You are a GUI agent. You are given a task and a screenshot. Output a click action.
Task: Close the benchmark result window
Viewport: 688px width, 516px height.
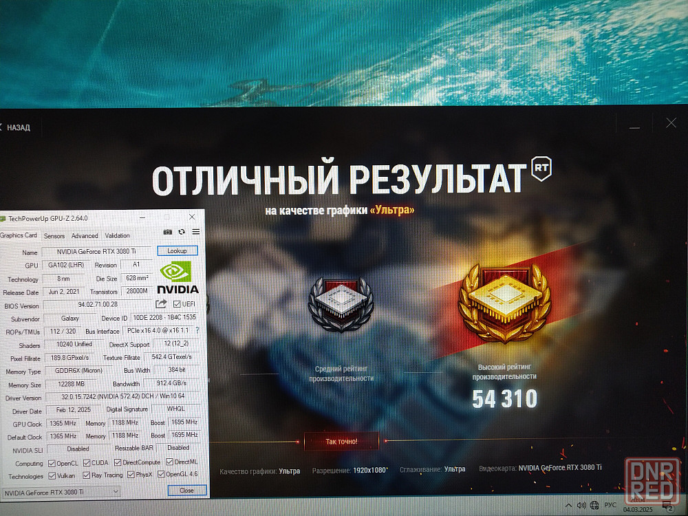coord(671,123)
